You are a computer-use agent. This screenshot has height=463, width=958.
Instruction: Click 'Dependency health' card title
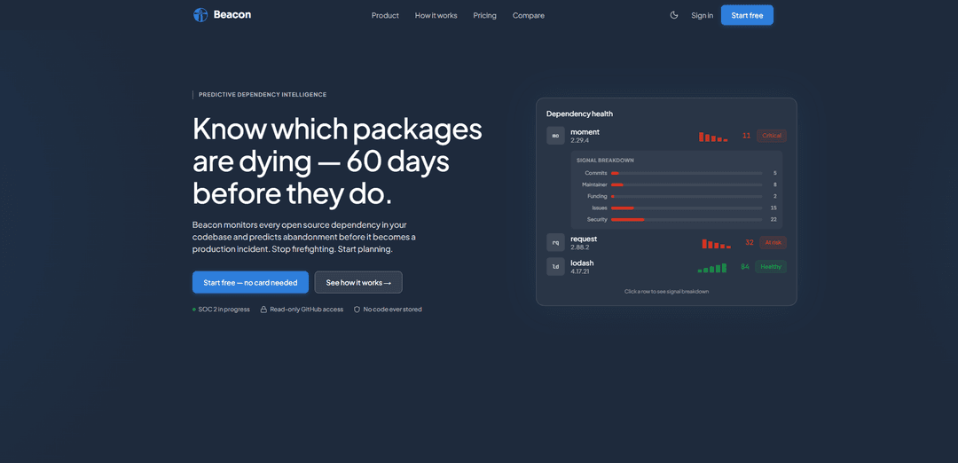[579, 114]
